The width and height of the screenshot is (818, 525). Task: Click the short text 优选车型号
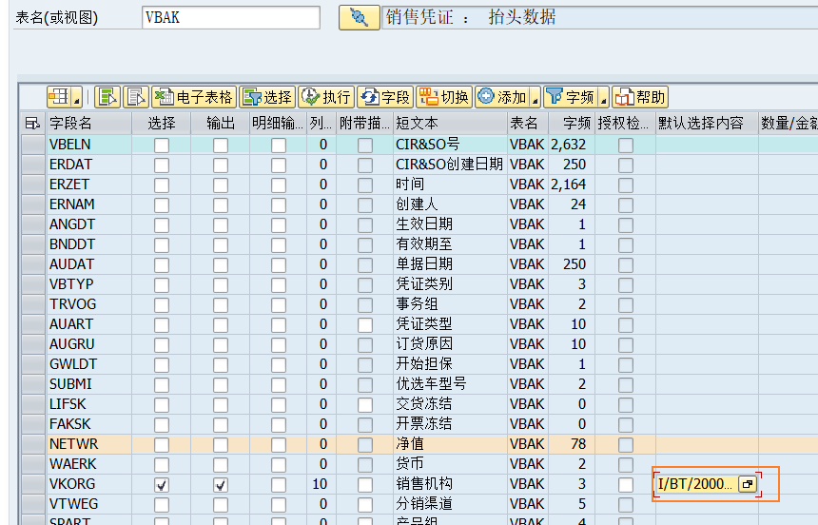pyautogui.click(x=431, y=384)
